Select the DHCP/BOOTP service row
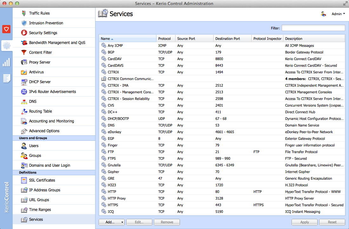This screenshot has height=229, width=349. tap(222, 119)
